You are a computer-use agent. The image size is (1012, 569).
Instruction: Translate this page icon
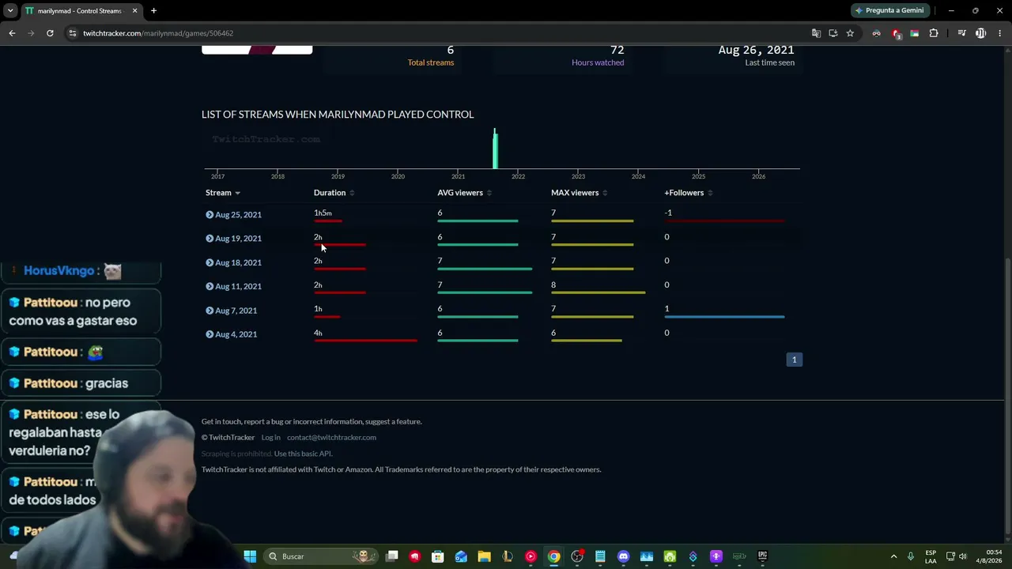coord(816,33)
